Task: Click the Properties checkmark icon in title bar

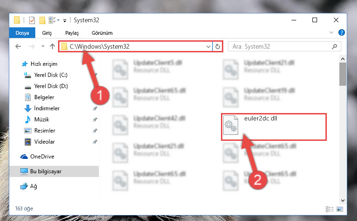Action: [32, 20]
